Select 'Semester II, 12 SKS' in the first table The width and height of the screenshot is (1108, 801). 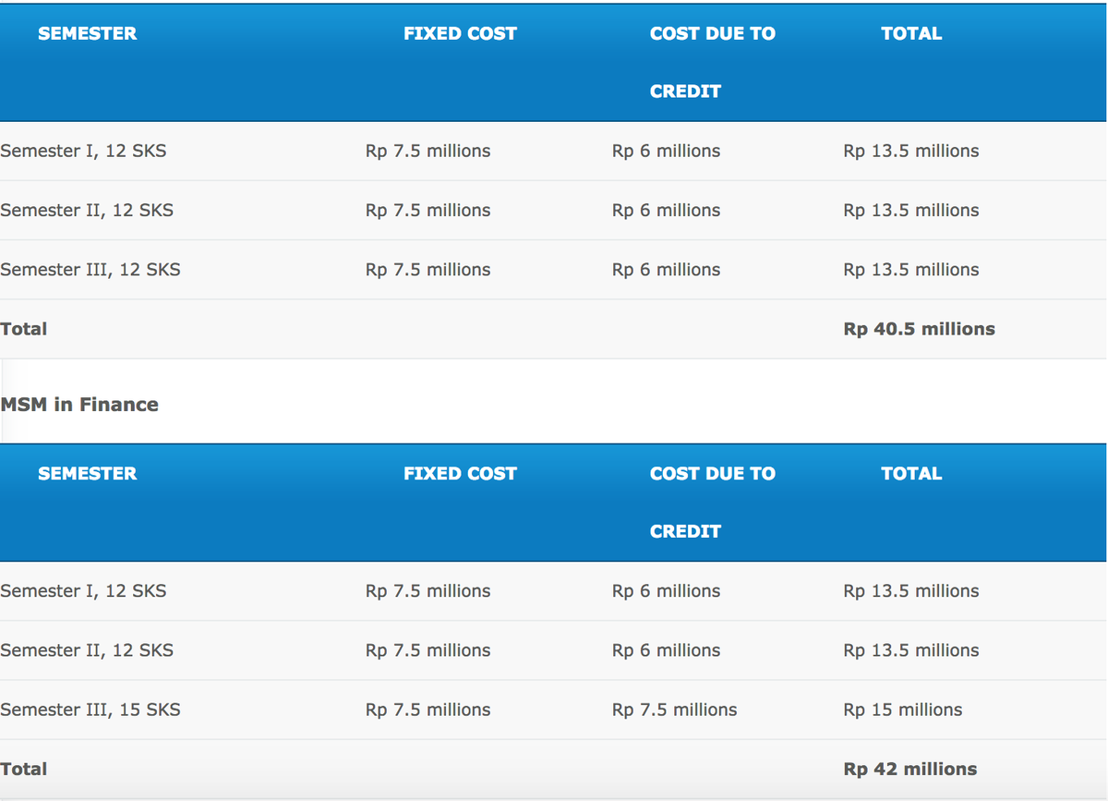tap(87, 210)
